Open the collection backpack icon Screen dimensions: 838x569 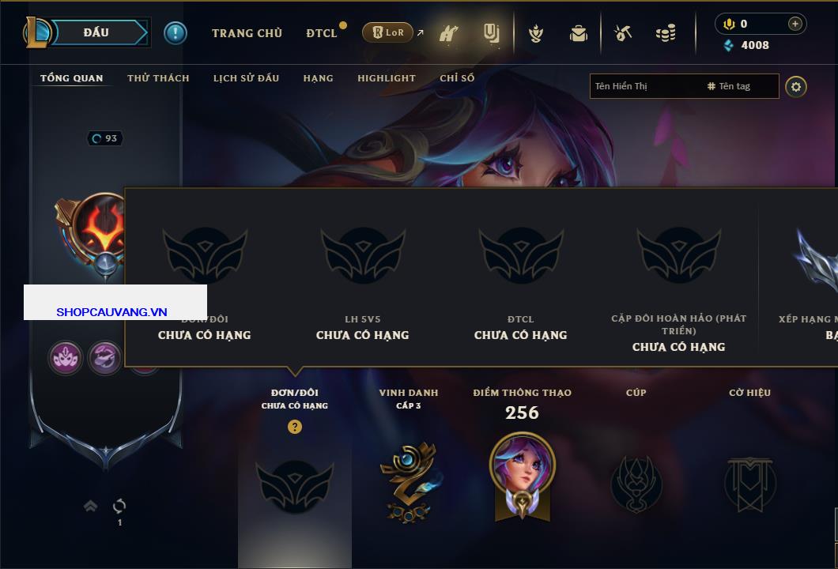(578, 33)
